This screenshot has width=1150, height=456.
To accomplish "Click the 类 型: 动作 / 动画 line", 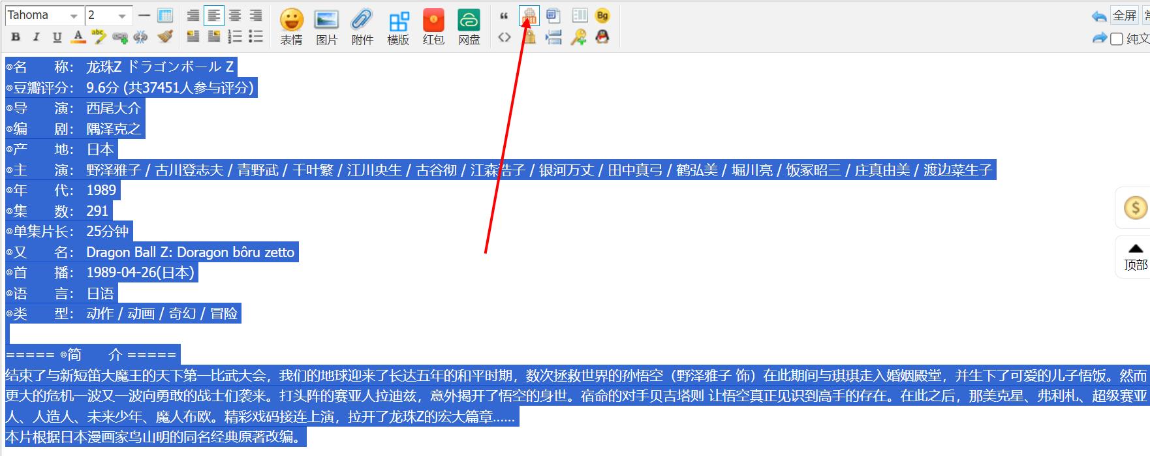I will coord(123,314).
